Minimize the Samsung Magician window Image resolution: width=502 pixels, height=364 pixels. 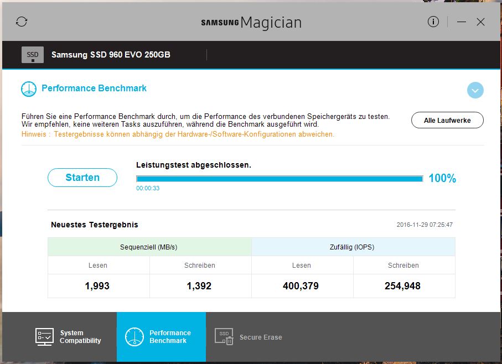click(x=462, y=22)
